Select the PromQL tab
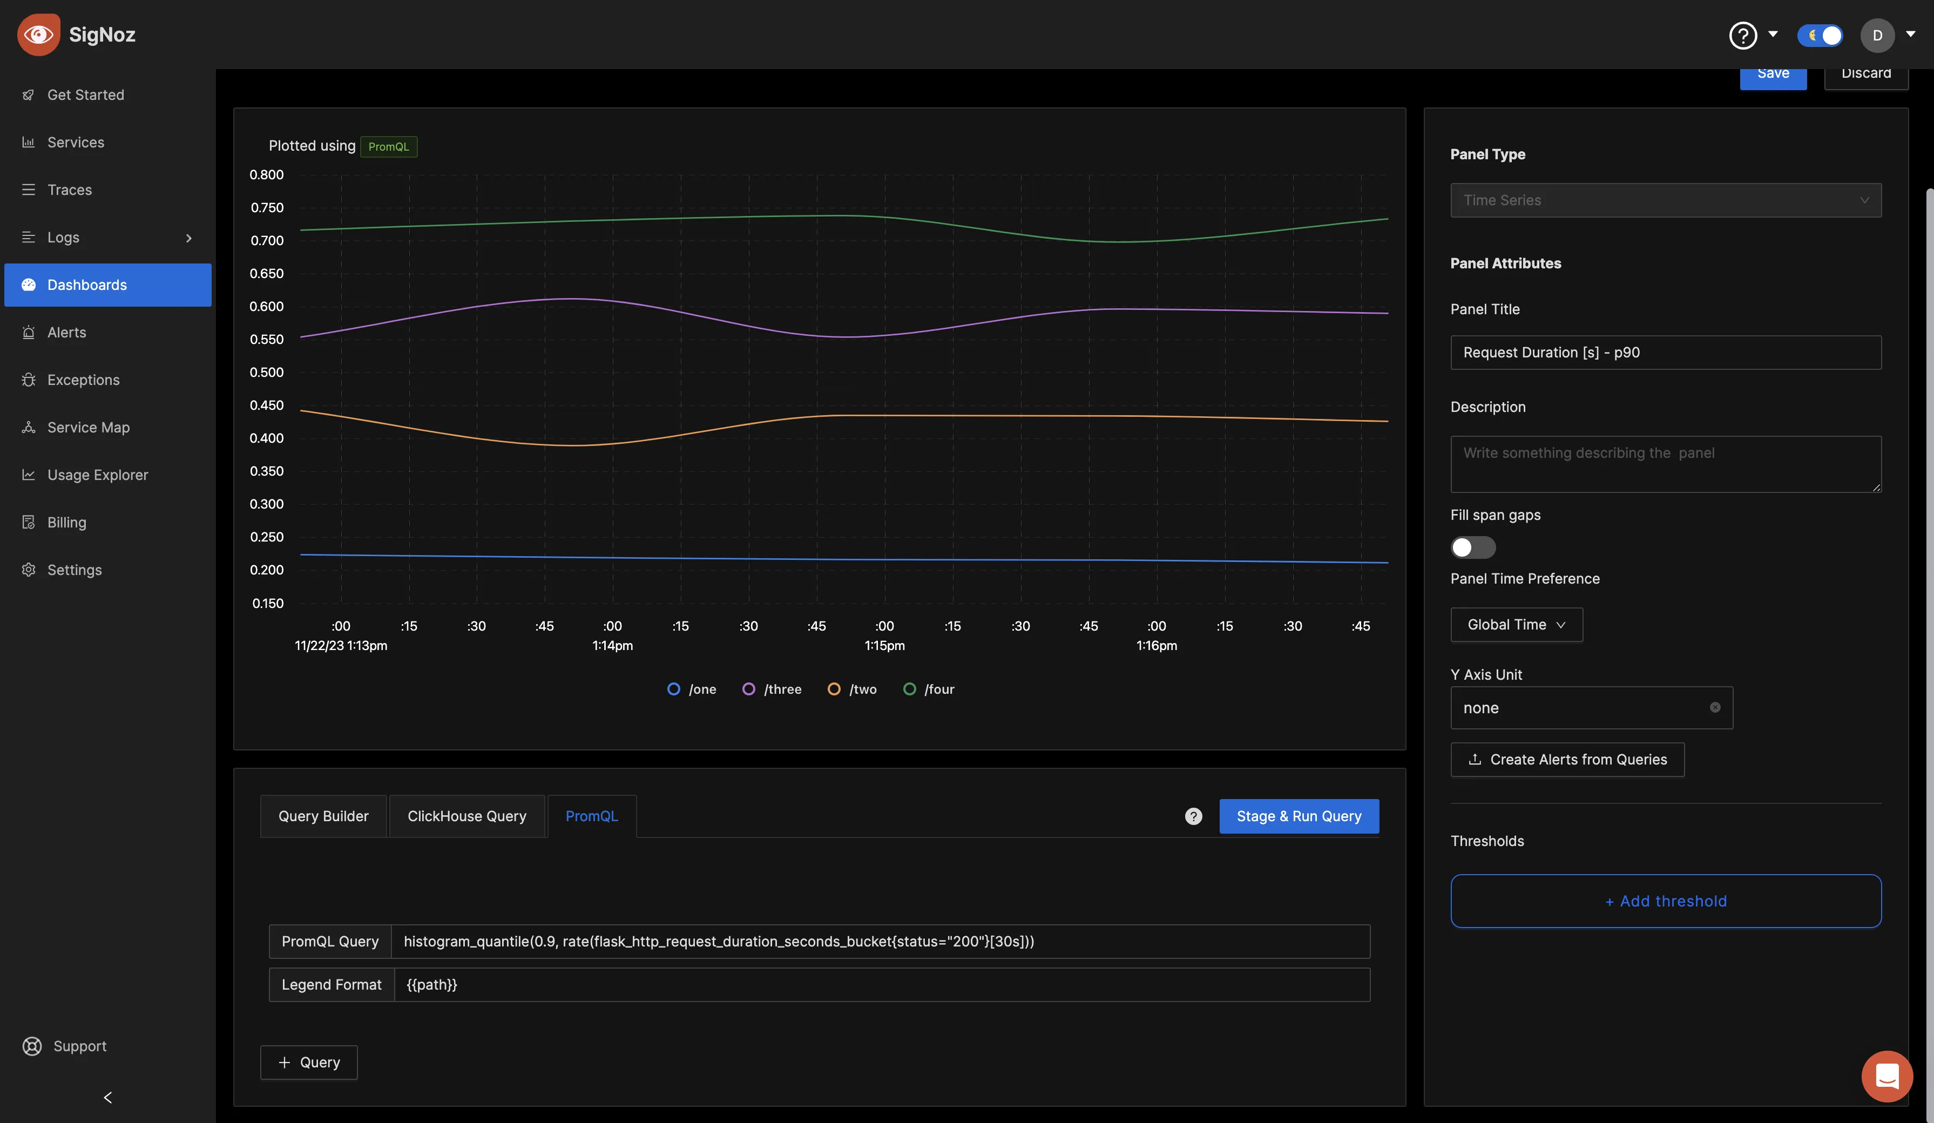Viewport: 1934px width, 1123px height. point(591,816)
